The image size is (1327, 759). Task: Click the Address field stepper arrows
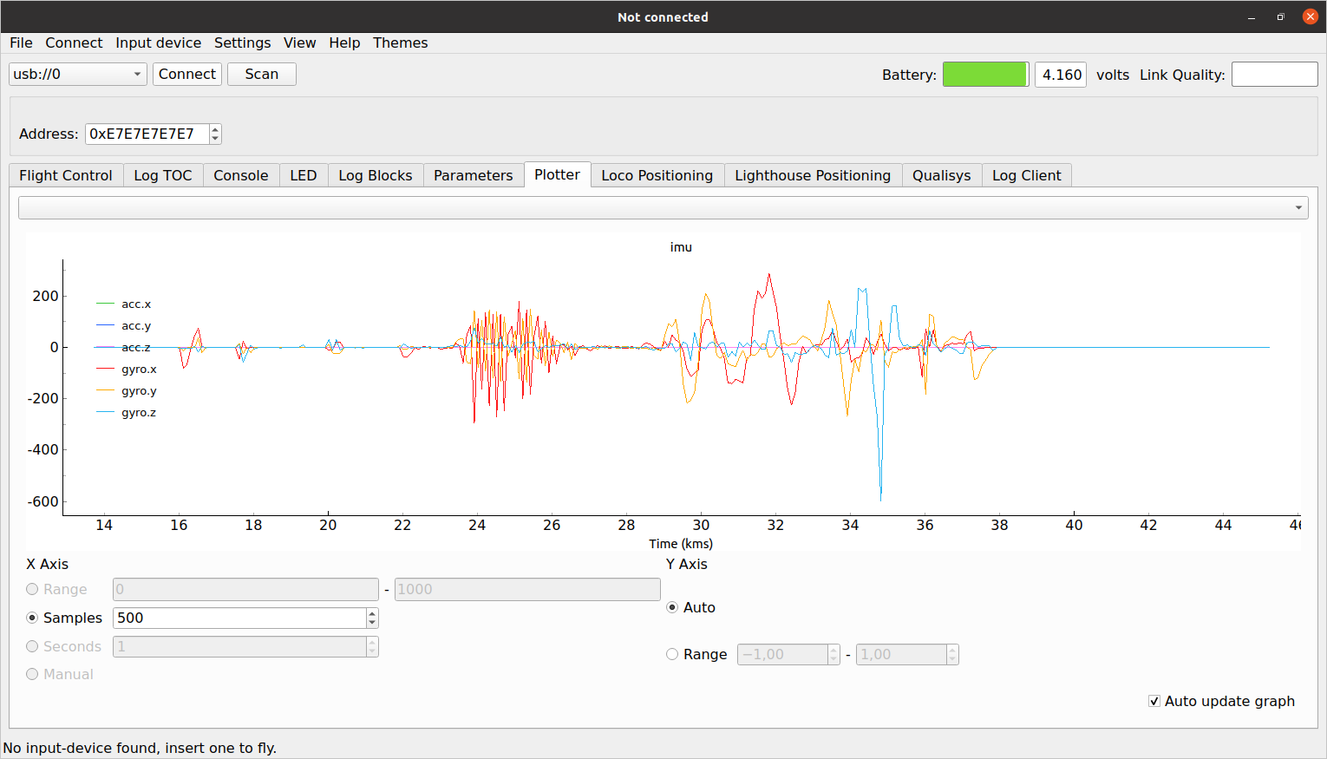click(215, 134)
